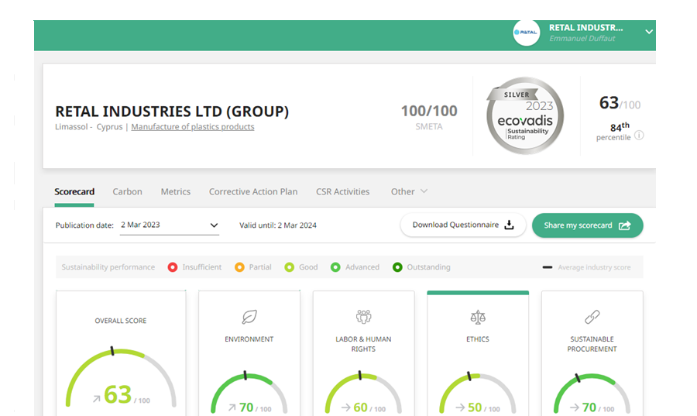Click the Sustainable Procurement chain link icon
The height and width of the screenshot is (416, 697).
[592, 317]
